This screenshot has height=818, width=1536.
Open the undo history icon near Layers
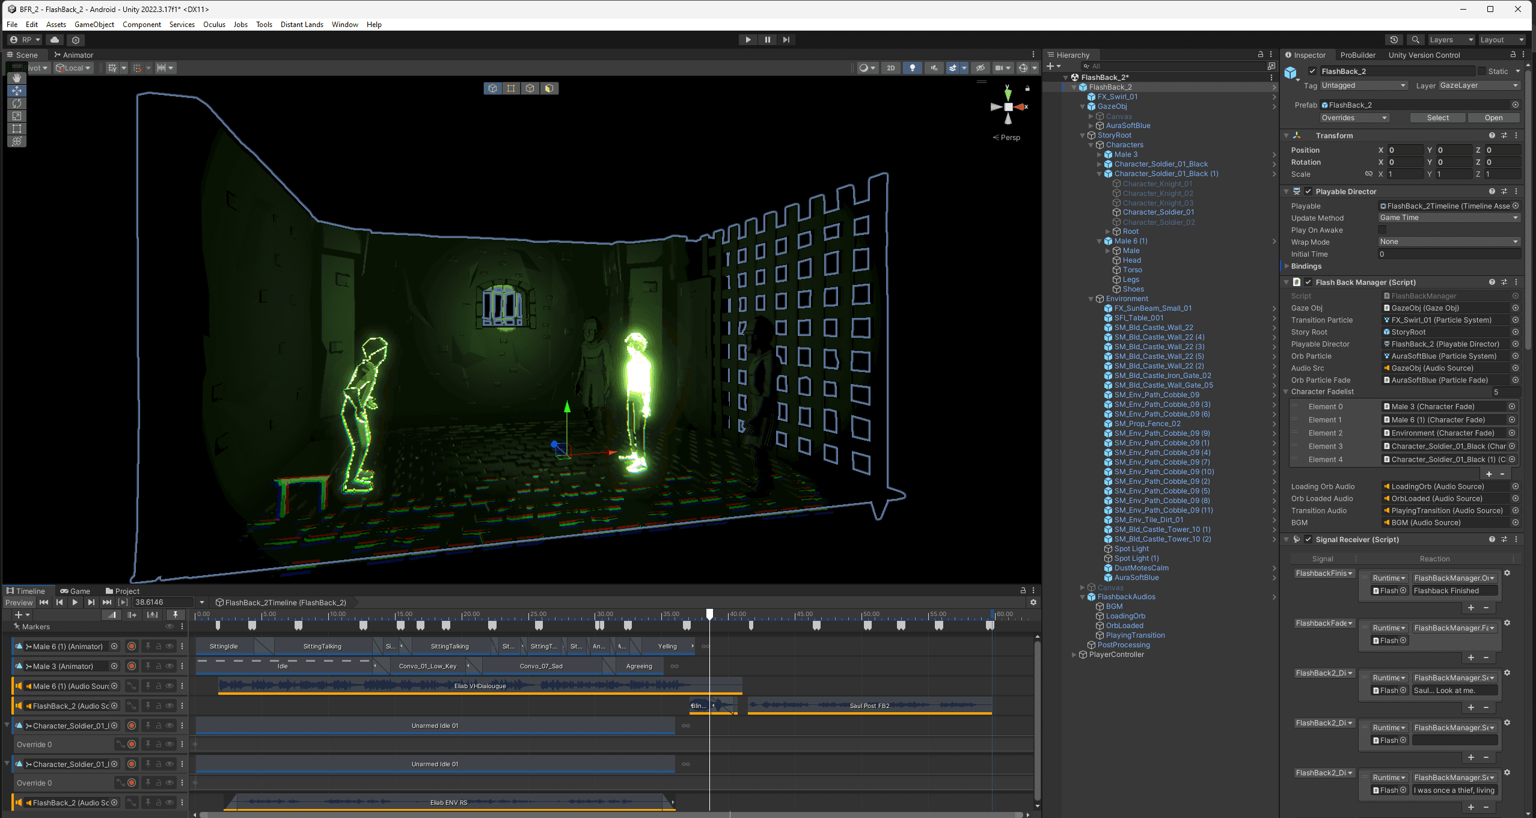[1394, 40]
